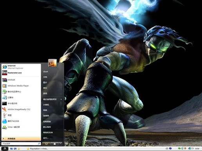Expand the shutdown options arrow beside lock
Viewport: 202px width, 151px height.
pos(60,144)
